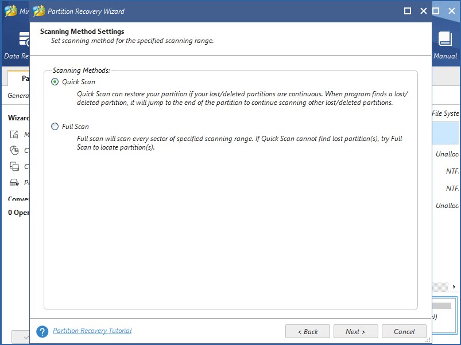
Task: Cancel the recovery wizard
Action: pyautogui.click(x=404, y=331)
